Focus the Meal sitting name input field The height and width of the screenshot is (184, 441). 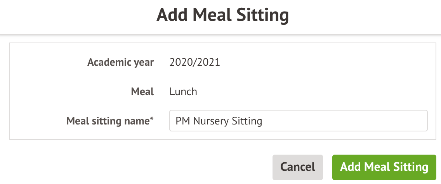[x=298, y=121]
